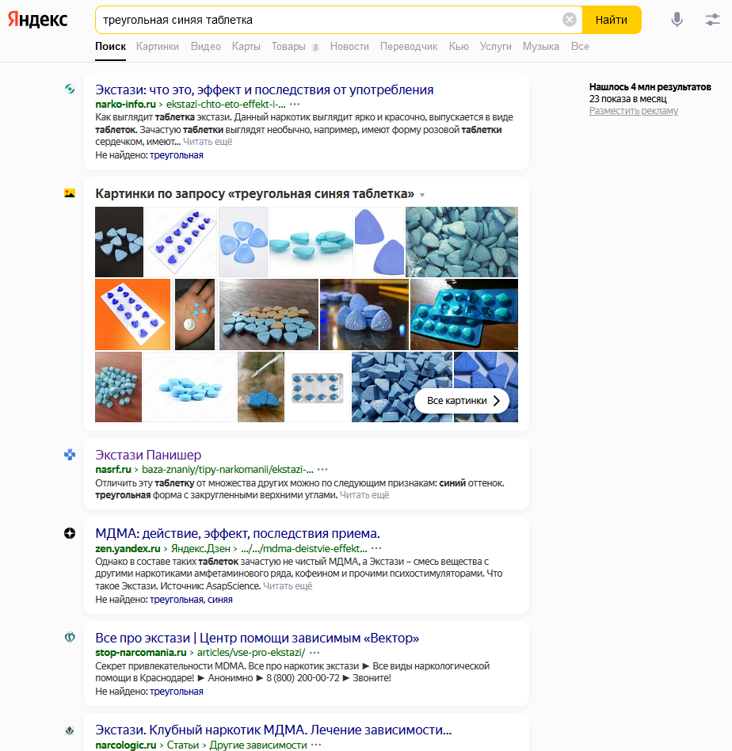Click 'синяя' not-found link under МДМА result
The image size is (732, 751).
point(220,600)
